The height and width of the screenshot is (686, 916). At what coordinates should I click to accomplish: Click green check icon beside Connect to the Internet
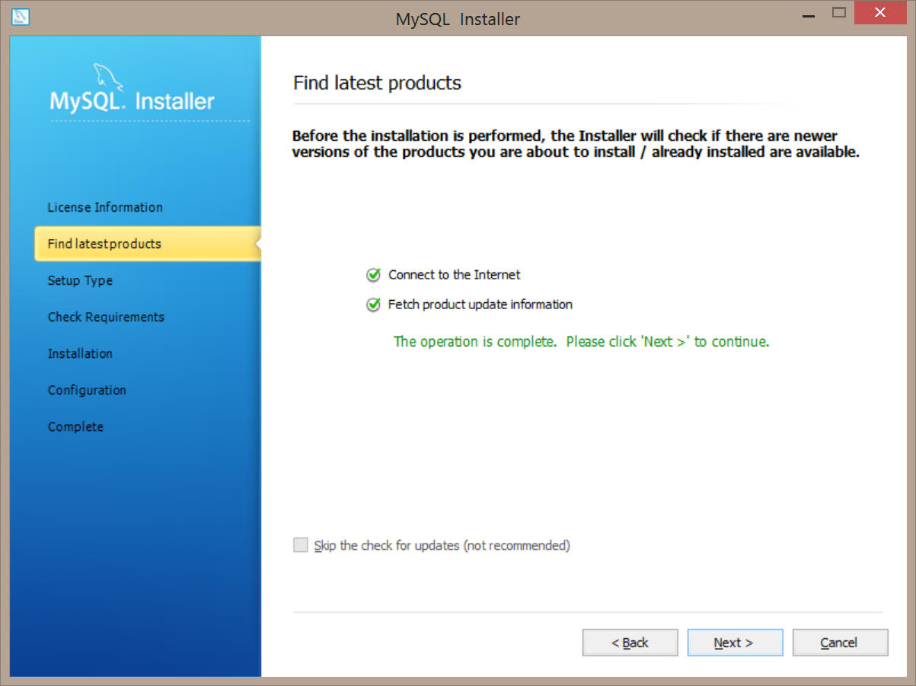click(x=373, y=275)
